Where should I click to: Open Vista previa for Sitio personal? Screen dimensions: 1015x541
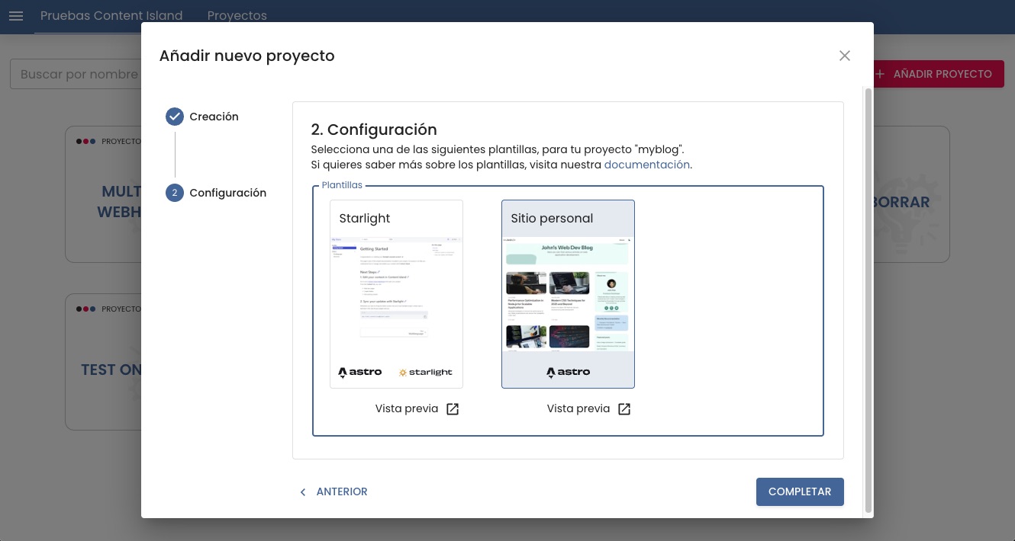588,409
